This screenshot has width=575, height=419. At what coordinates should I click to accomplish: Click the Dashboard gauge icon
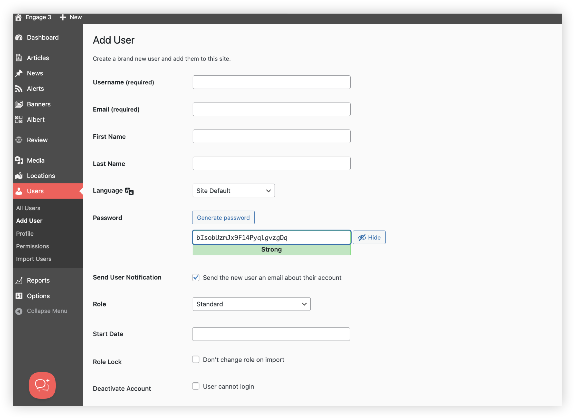[x=19, y=37]
